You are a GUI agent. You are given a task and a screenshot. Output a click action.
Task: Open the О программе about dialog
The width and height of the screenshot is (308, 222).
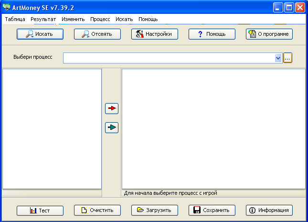click(x=269, y=34)
